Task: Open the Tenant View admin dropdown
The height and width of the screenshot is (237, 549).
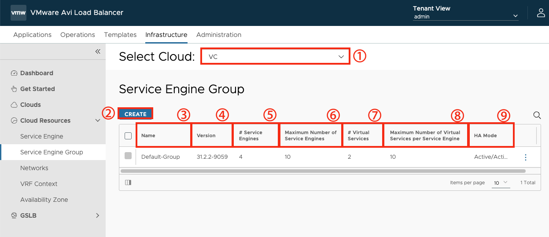Action: 466,17
